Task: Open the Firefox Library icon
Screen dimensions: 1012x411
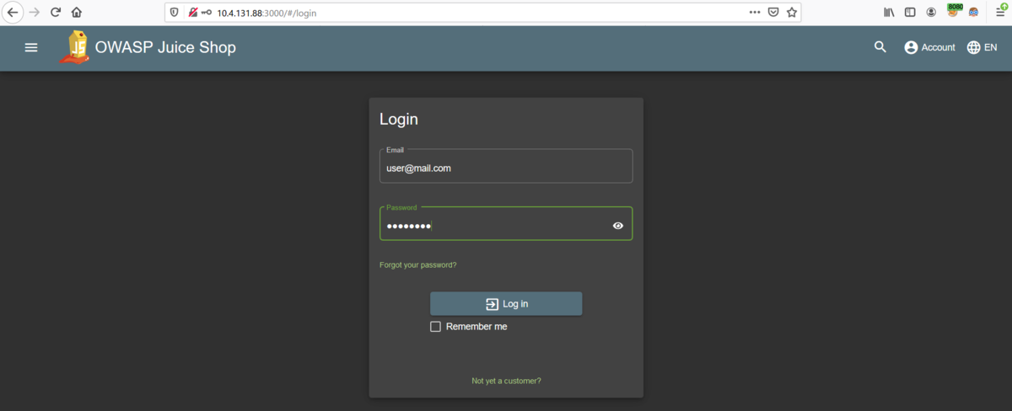Action: (x=889, y=13)
